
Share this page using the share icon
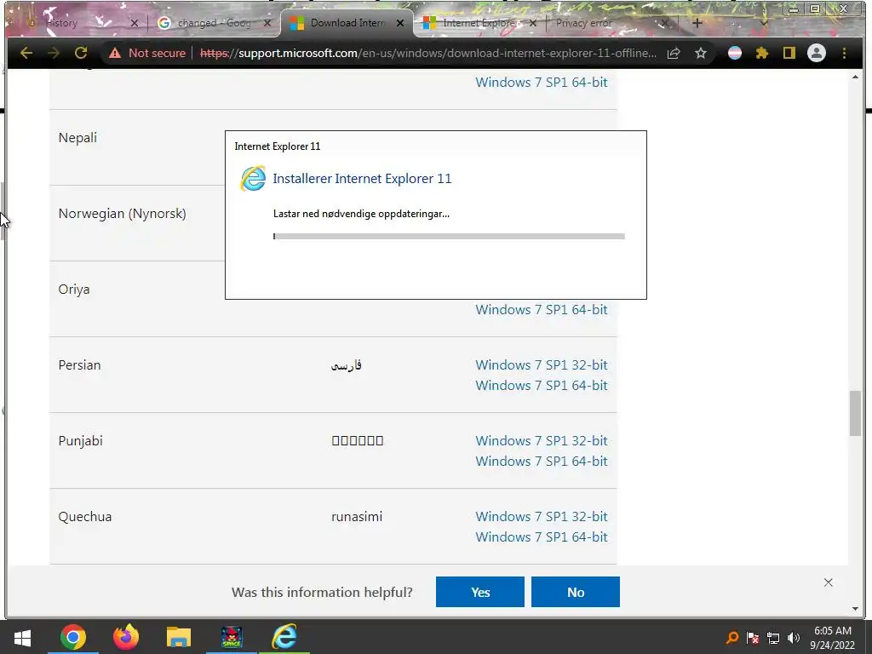pyautogui.click(x=674, y=54)
